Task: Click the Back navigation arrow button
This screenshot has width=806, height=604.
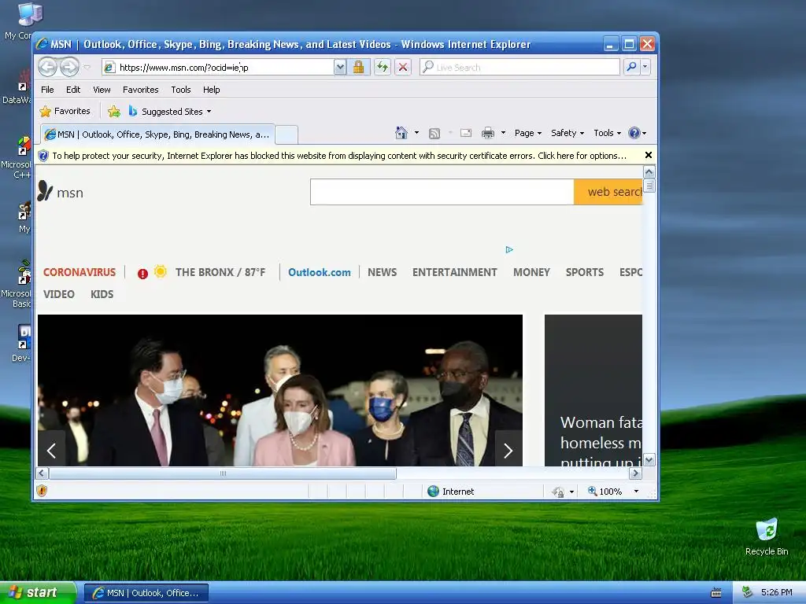Action: coord(47,67)
